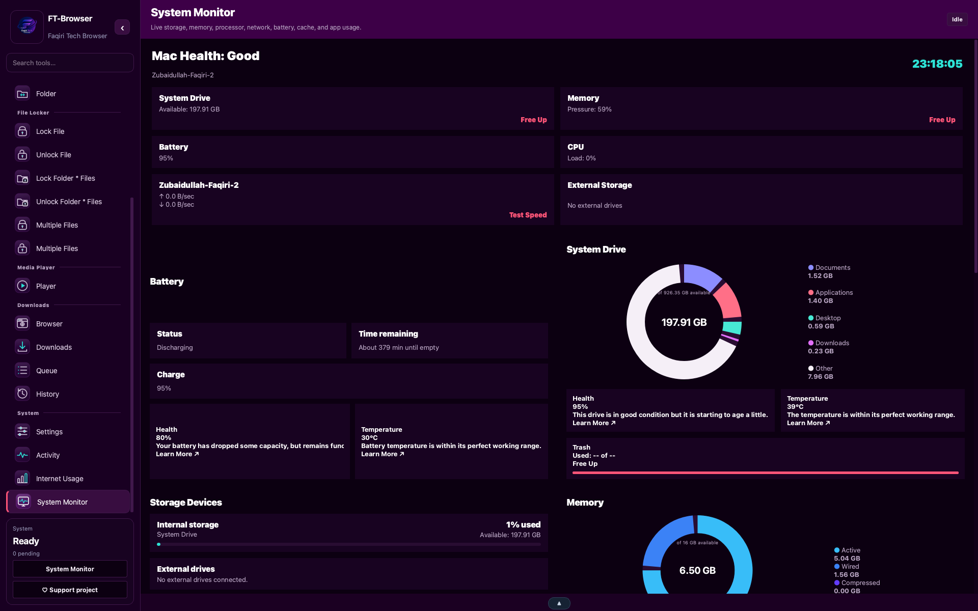Click the Battery 95% summary card
The width and height of the screenshot is (978, 611).
[x=352, y=152]
